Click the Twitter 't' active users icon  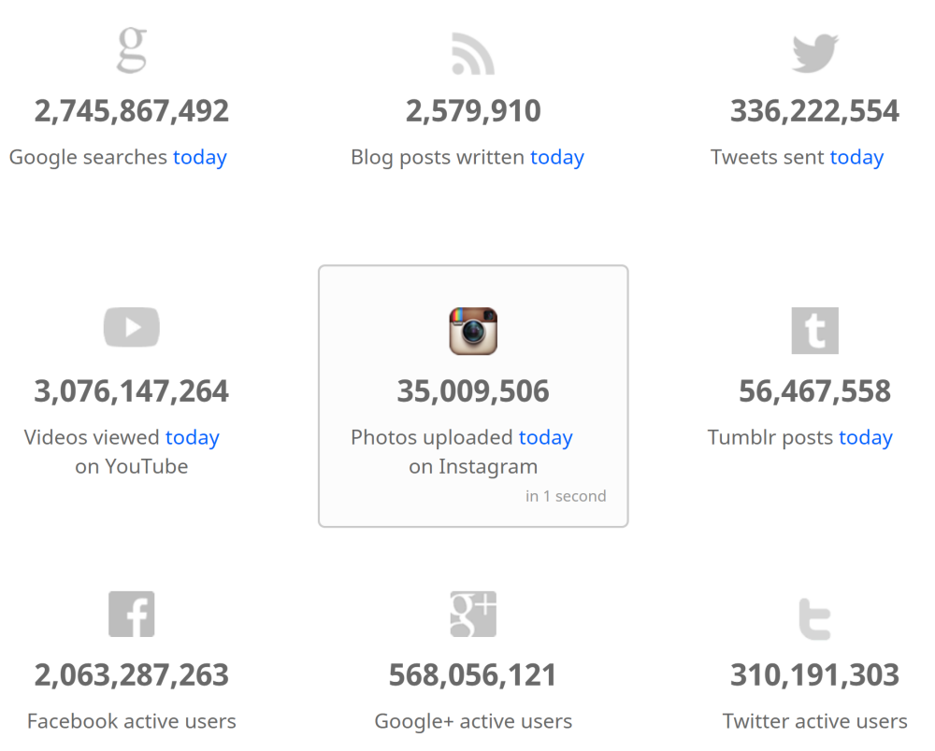point(814,617)
